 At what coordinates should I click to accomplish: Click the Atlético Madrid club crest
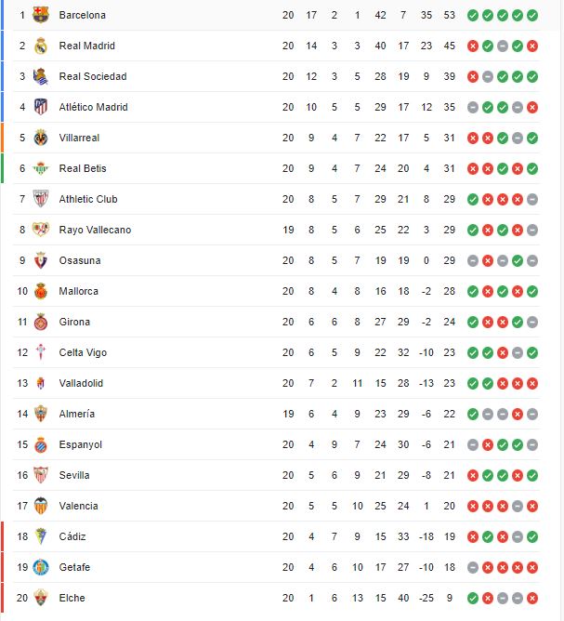[40, 107]
